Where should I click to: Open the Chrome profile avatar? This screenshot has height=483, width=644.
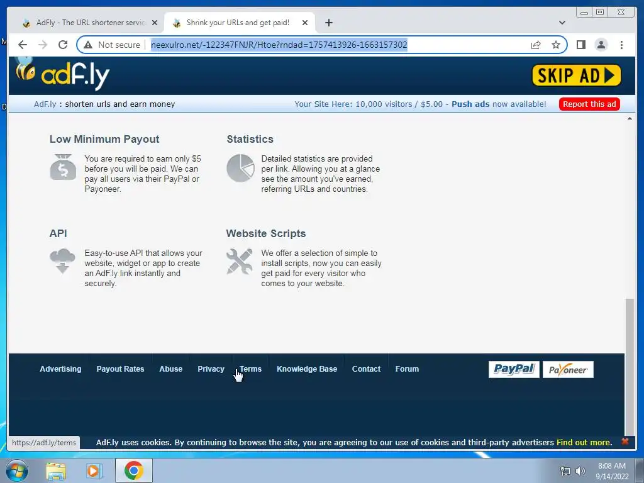[x=601, y=45]
